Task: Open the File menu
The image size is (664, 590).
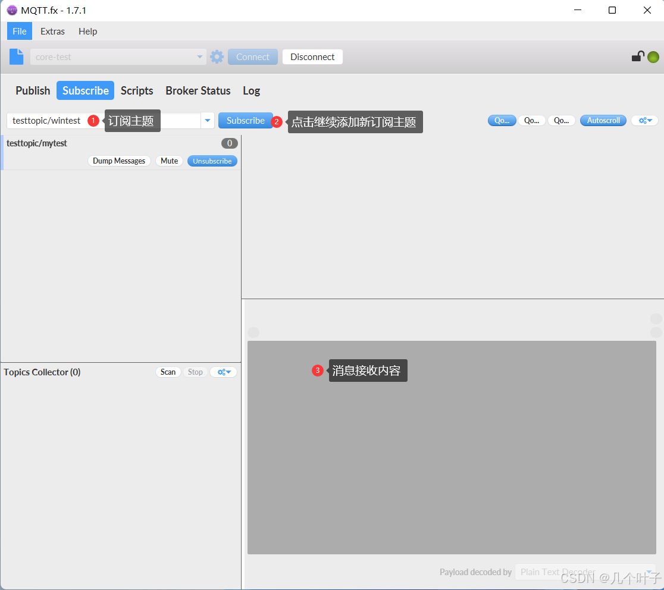Action: [x=20, y=32]
